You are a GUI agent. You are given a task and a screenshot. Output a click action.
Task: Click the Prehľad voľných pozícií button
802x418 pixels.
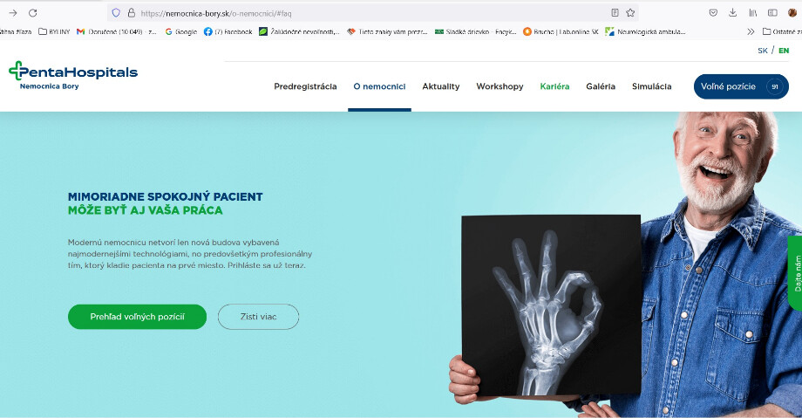click(x=137, y=317)
